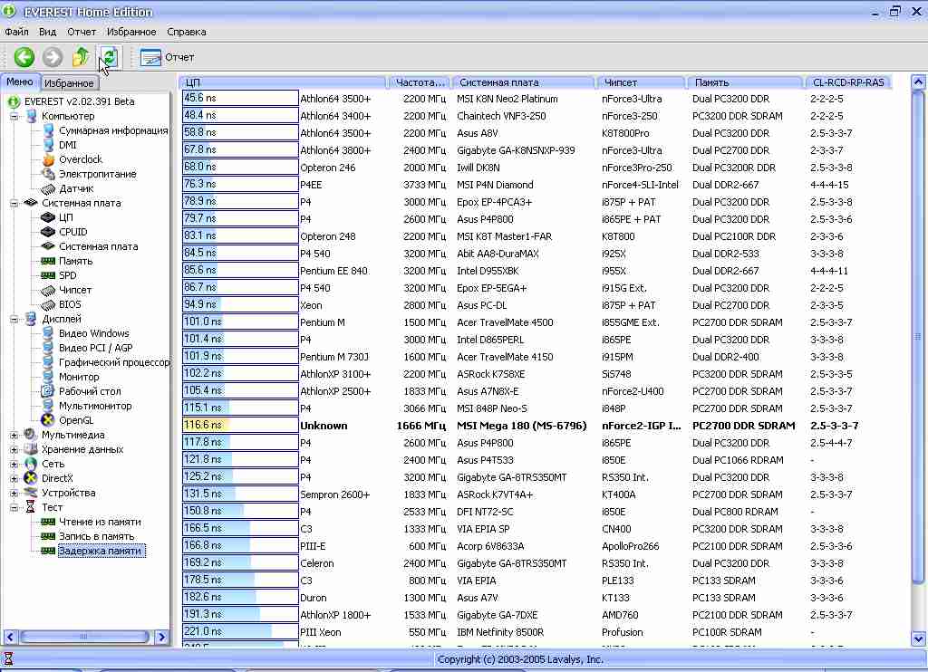This screenshot has width=928, height=672.
Task: Open the Вид menu
Action: coord(47,32)
